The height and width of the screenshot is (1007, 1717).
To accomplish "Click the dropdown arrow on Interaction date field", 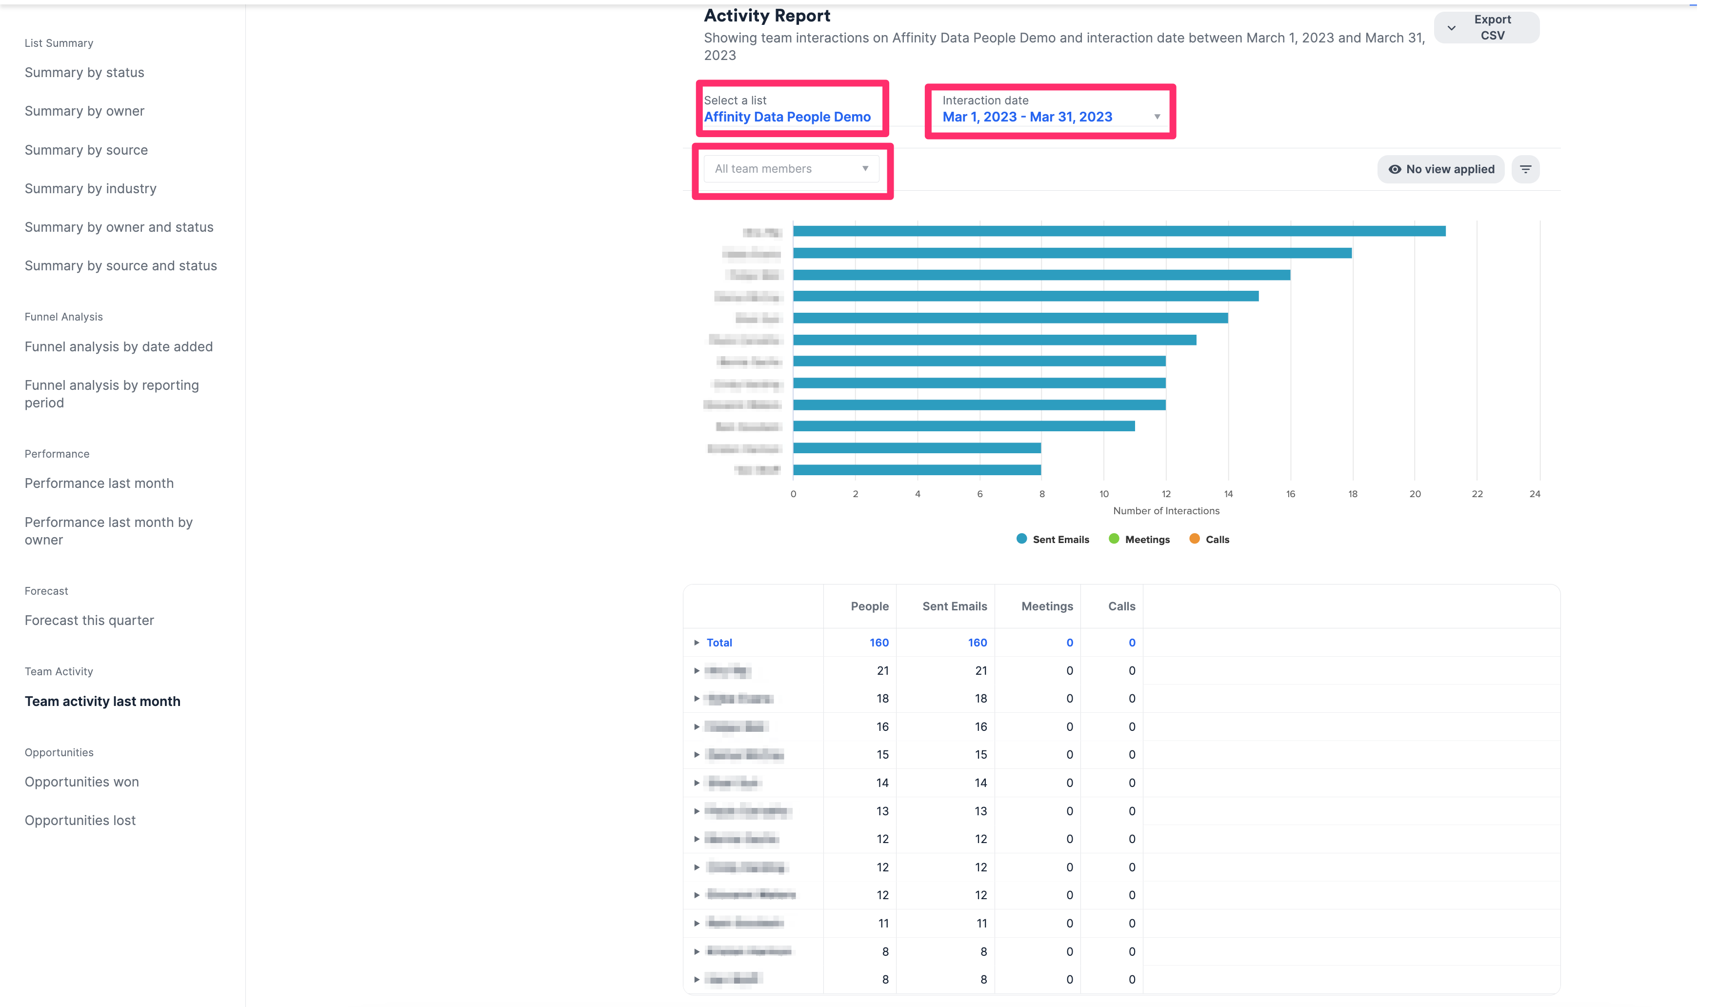I will tap(1156, 116).
